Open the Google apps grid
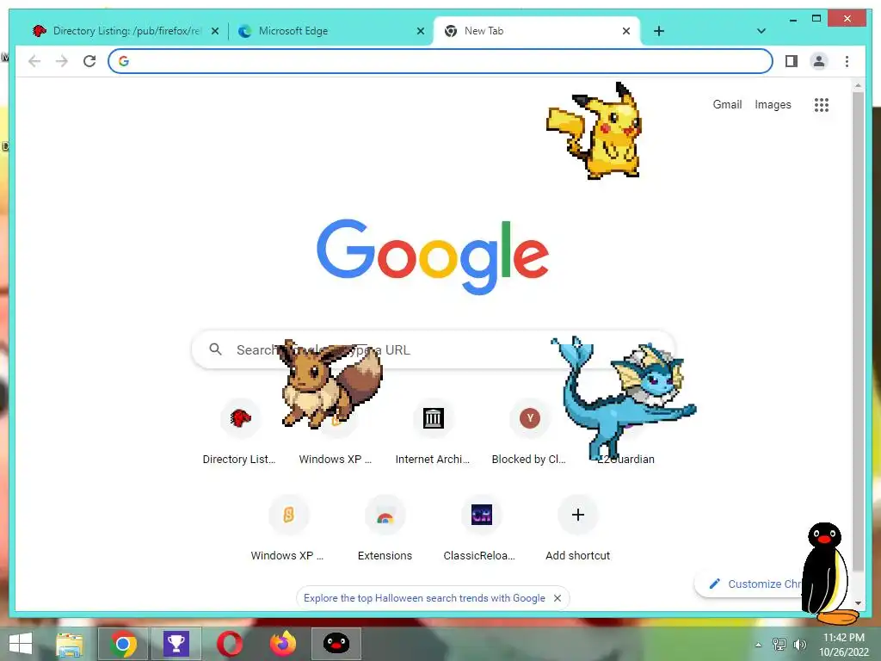 click(822, 104)
